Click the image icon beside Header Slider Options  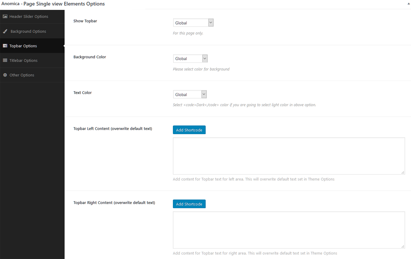[5, 16]
